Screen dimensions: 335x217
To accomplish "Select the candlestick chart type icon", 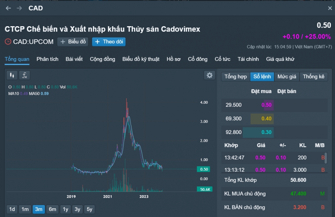I will tap(12, 75).
